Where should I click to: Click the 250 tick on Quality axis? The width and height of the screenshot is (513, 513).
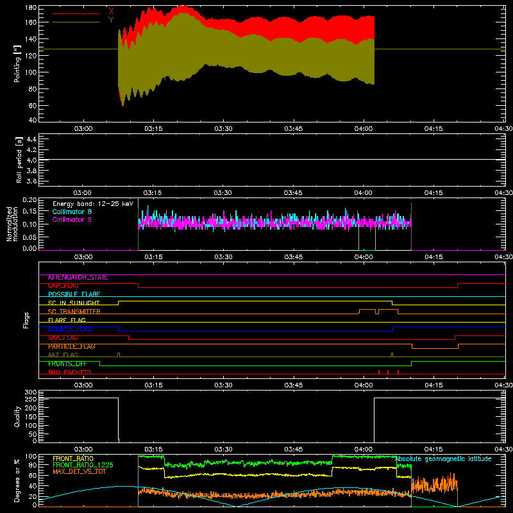31,399
